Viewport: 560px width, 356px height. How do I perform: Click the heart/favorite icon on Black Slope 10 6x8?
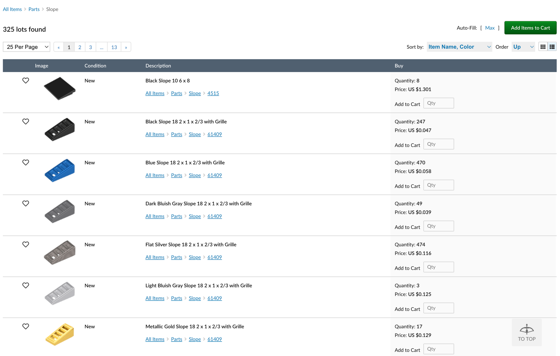(x=25, y=80)
